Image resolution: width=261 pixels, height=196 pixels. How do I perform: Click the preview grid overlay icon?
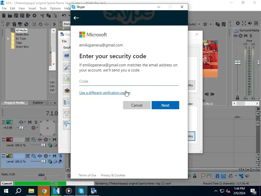click(205, 24)
